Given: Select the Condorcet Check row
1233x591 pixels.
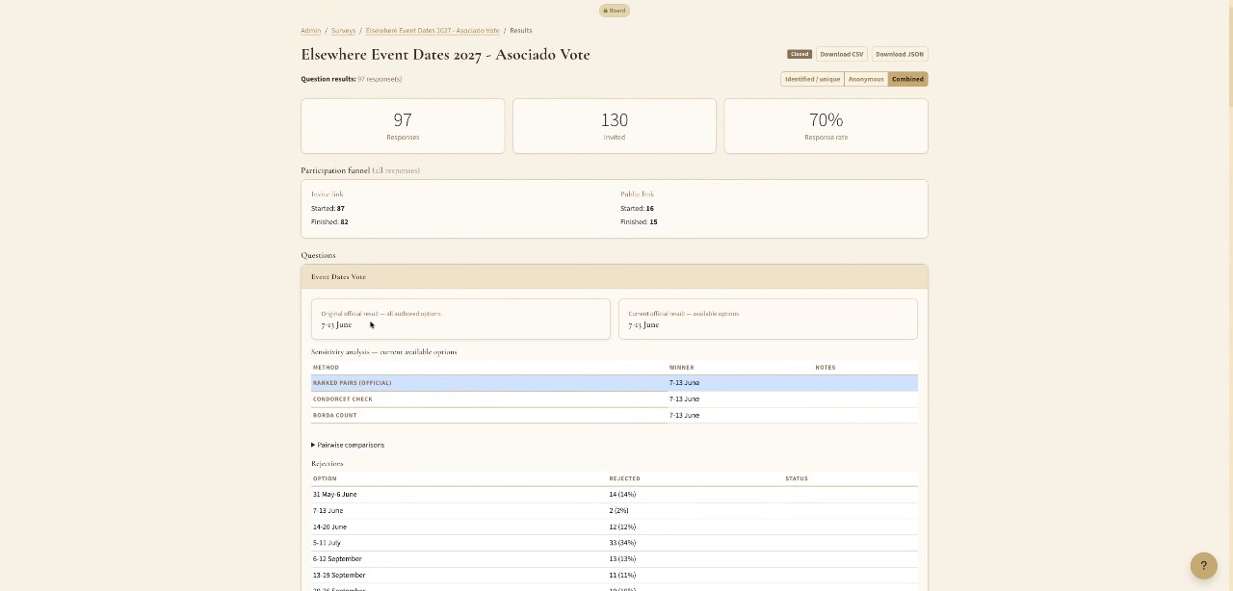Looking at the screenshot, I should (x=615, y=398).
